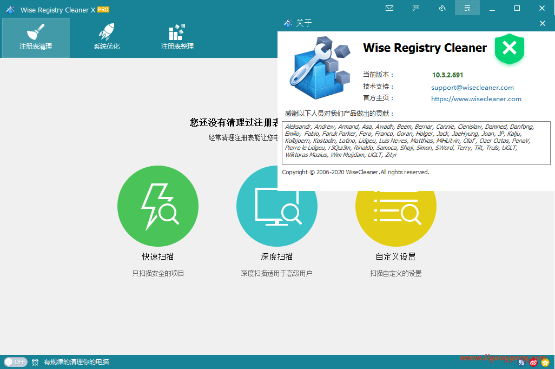Open the 注册表清理 tab

click(36, 37)
